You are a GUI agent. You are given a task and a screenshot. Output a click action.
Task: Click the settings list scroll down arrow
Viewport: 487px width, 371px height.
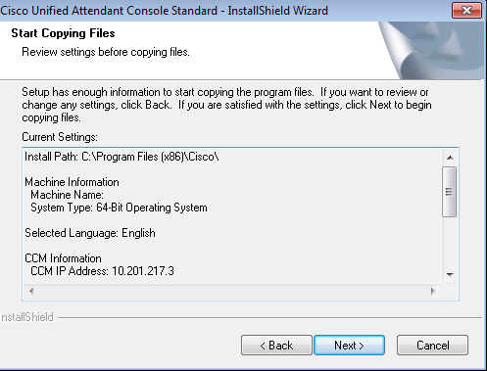[450, 274]
